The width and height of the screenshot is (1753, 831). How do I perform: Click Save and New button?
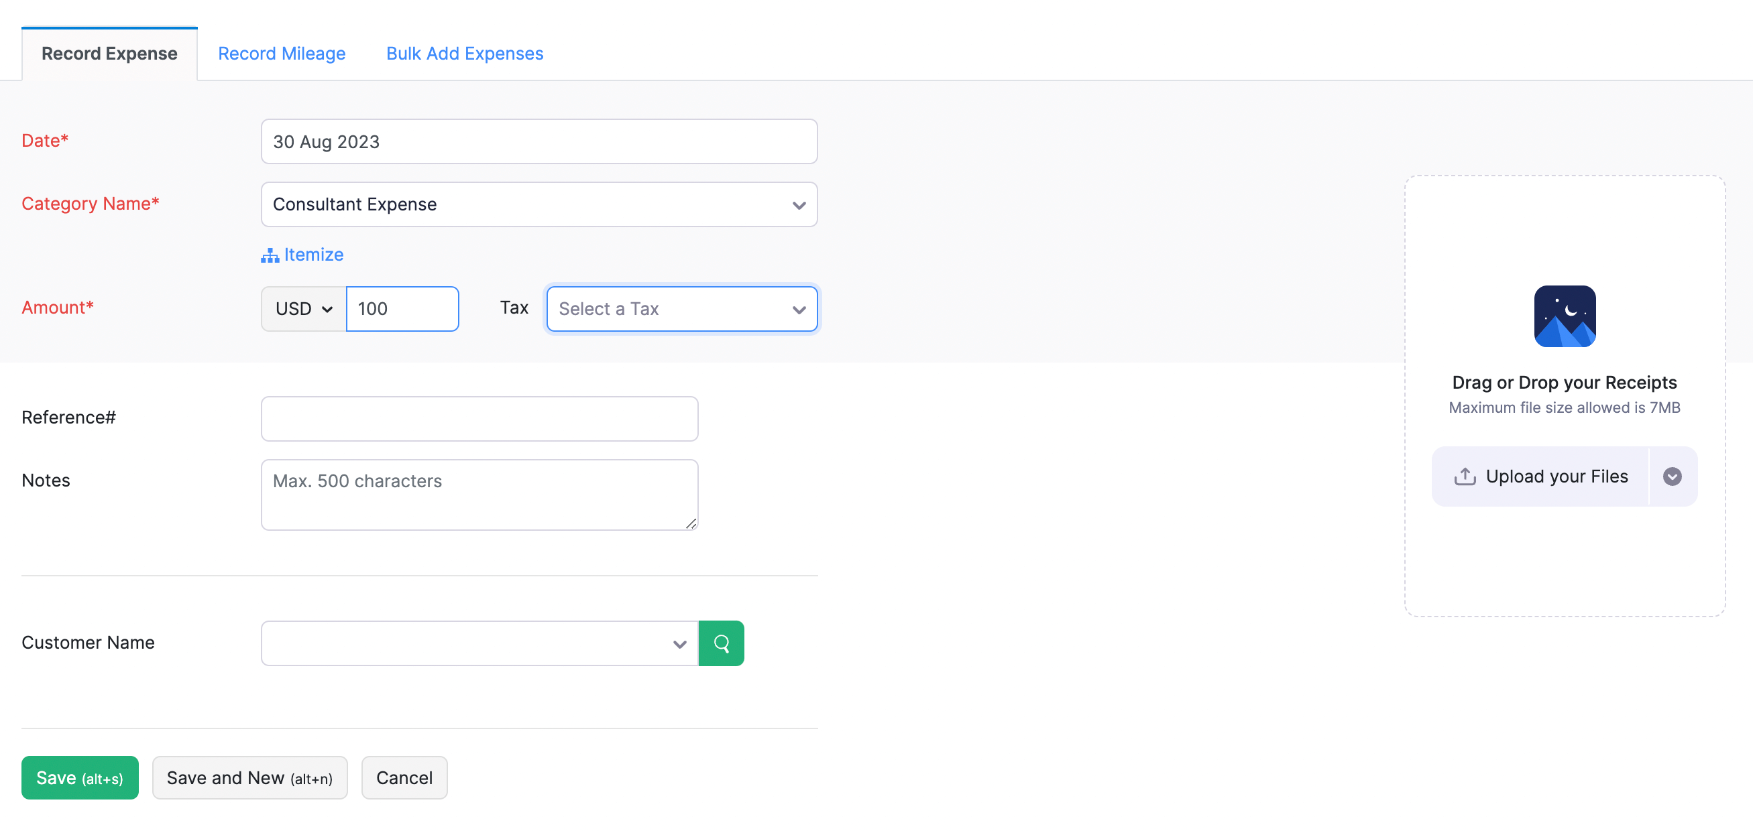click(x=249, y=777)
